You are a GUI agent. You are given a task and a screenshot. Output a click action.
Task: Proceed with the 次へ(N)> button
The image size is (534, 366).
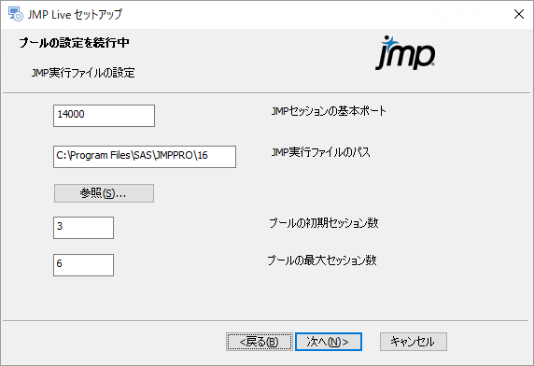point(329,342)
